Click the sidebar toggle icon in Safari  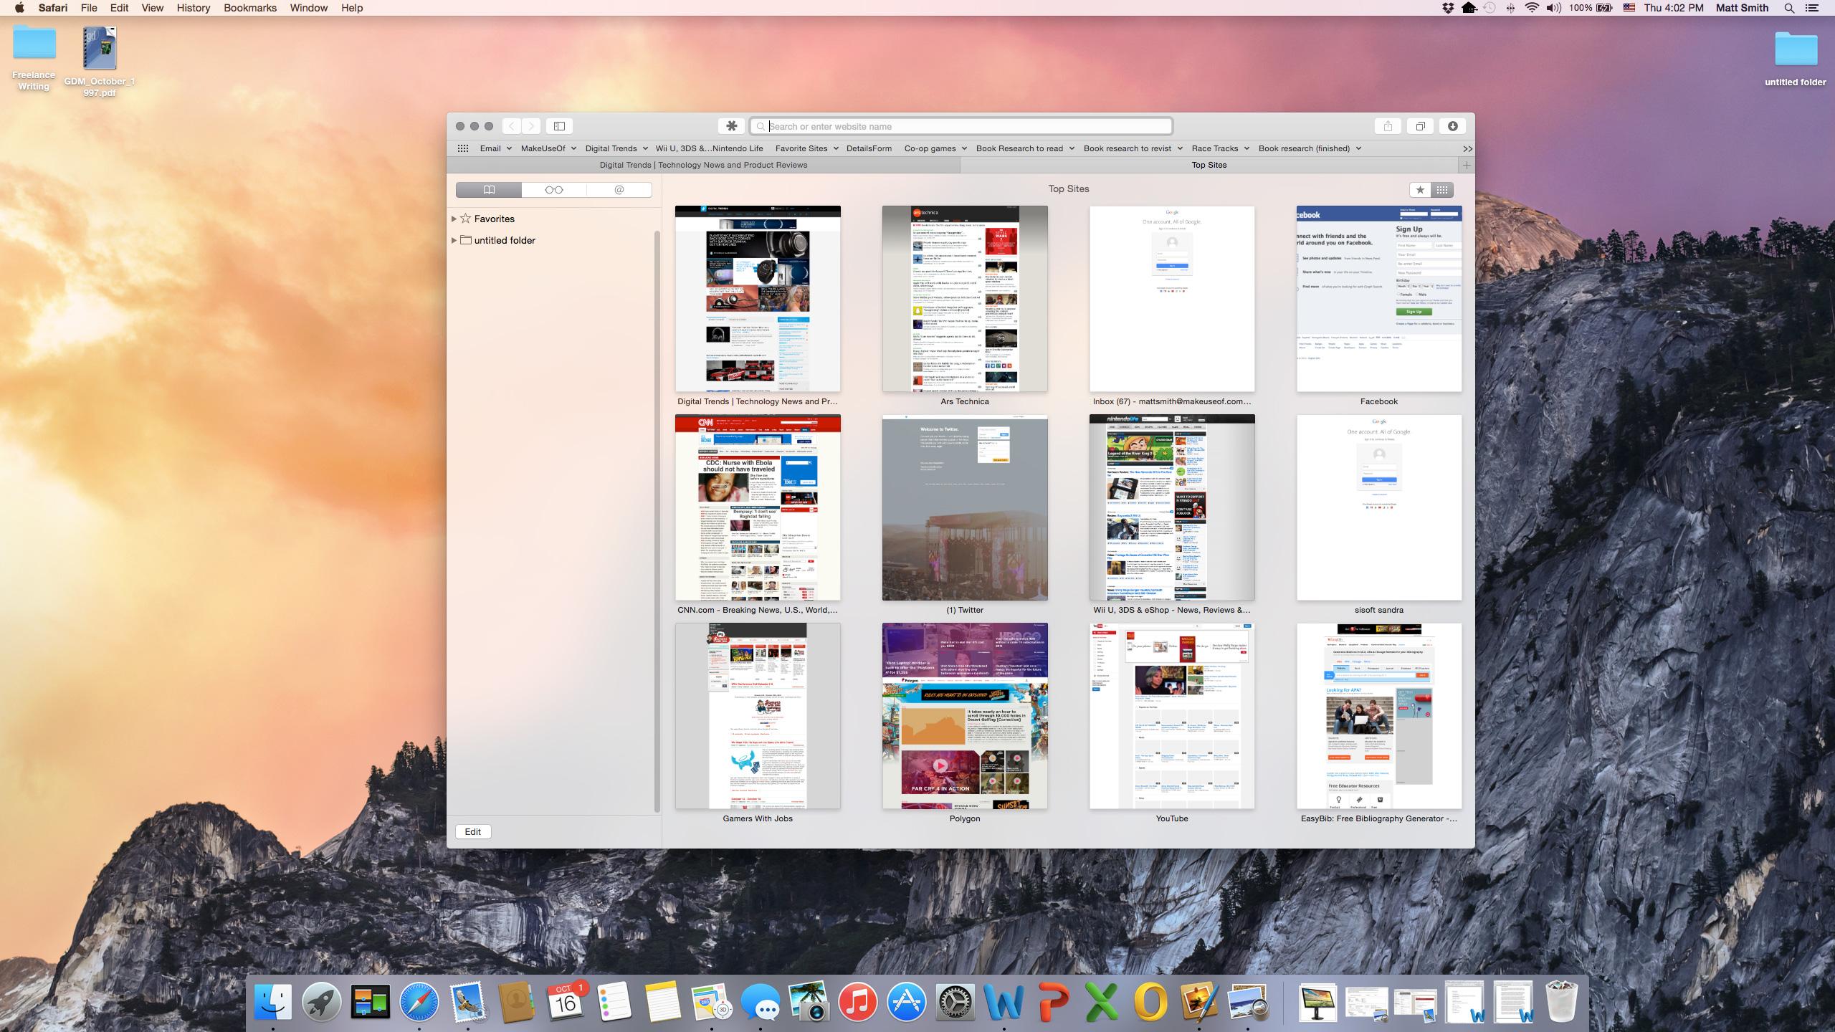(x=558, y=125)
